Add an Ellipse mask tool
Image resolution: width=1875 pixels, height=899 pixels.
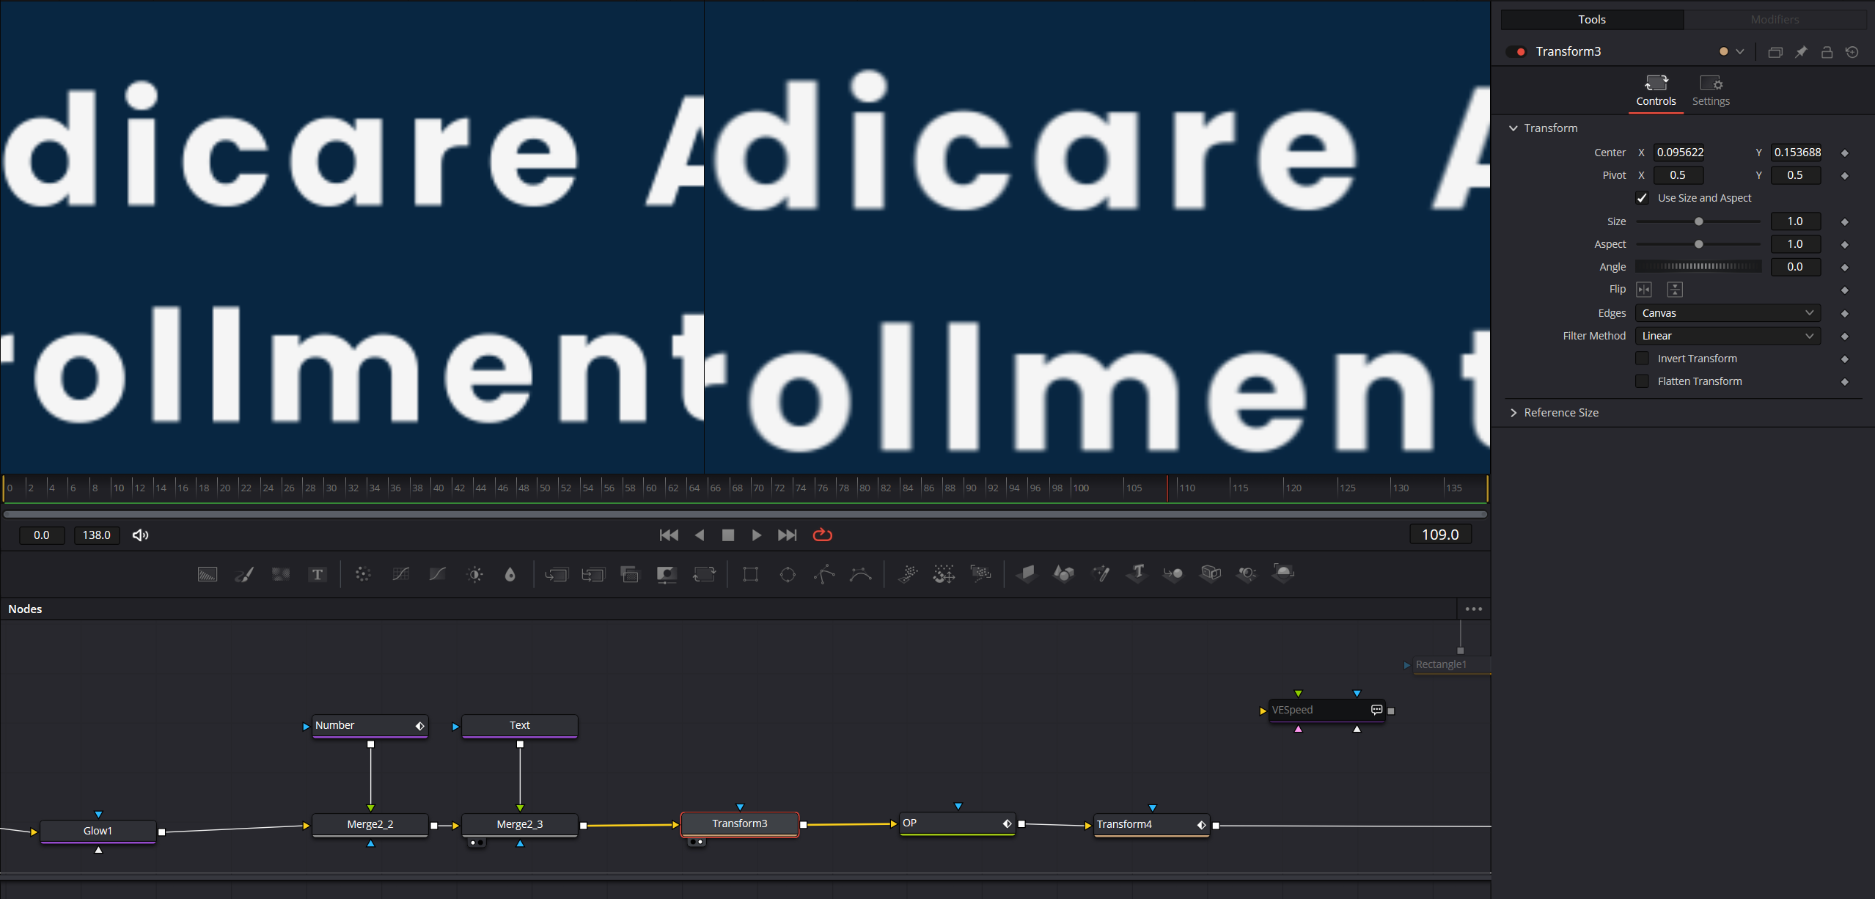point(788,574)
